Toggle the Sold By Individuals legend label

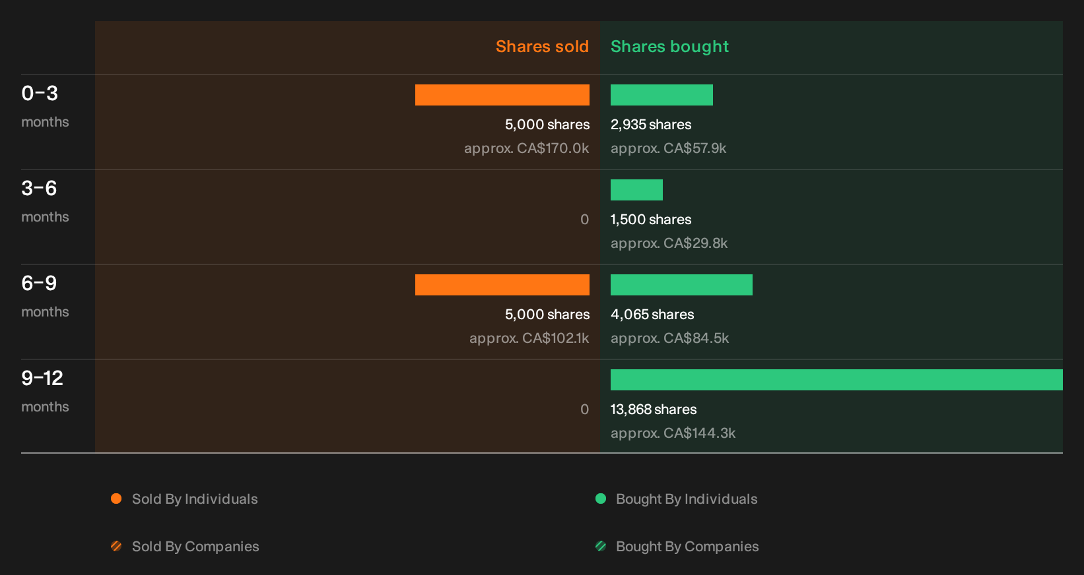point(195,499)
